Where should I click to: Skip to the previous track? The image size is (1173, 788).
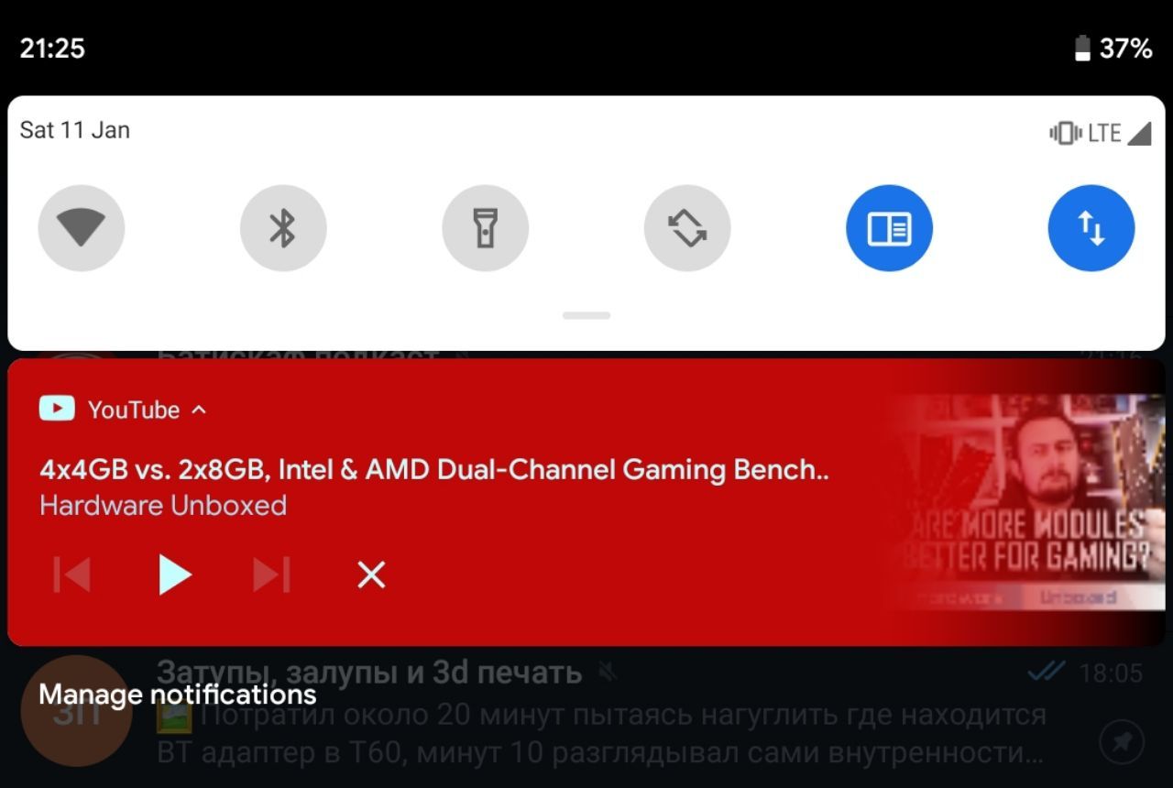(x=72, y=575)
